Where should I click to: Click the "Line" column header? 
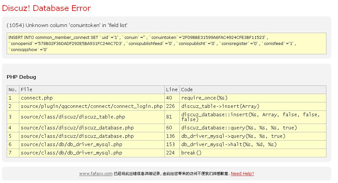point(172,90)
